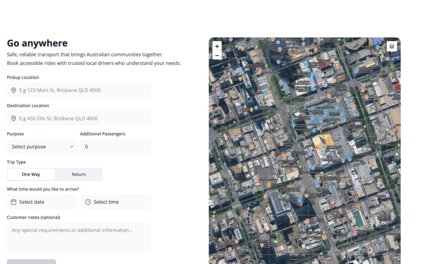
Task: Click the pink marker near Little Lonsdale St
Action: [x=218, y=94]
